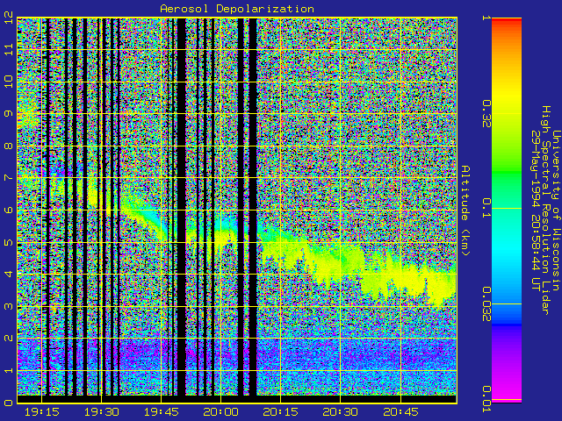Pick the red top of the colorbar
The image size is (562, 421).
click(507, 21)
